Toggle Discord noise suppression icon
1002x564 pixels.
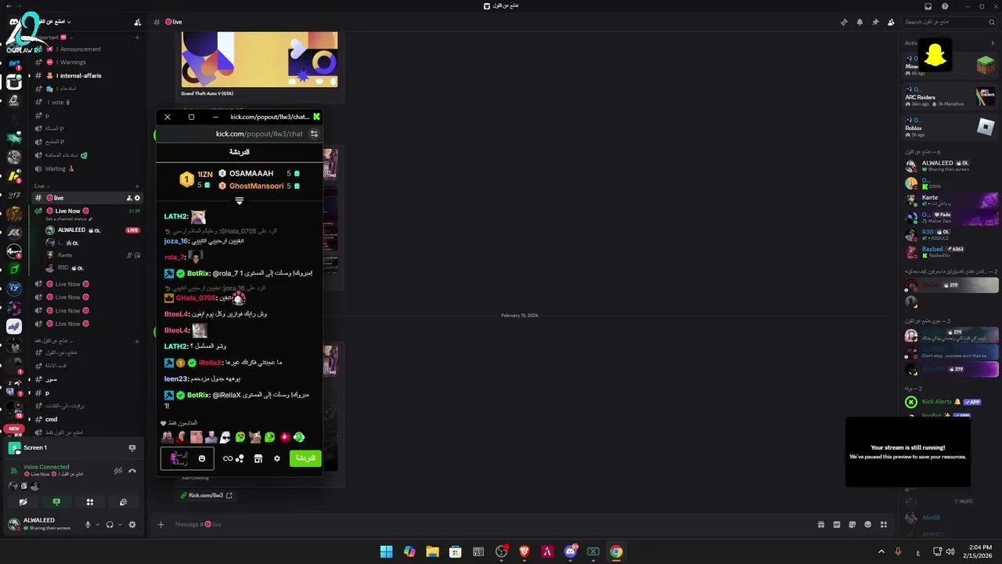point(117,471)
